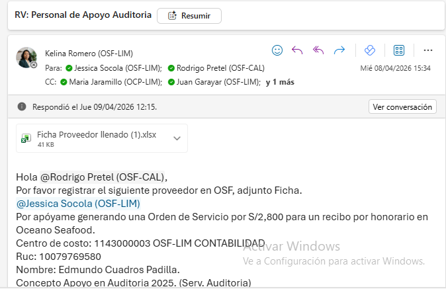
Task: Expand 'y 1 más' recipients
Action: tap(280, 82)
